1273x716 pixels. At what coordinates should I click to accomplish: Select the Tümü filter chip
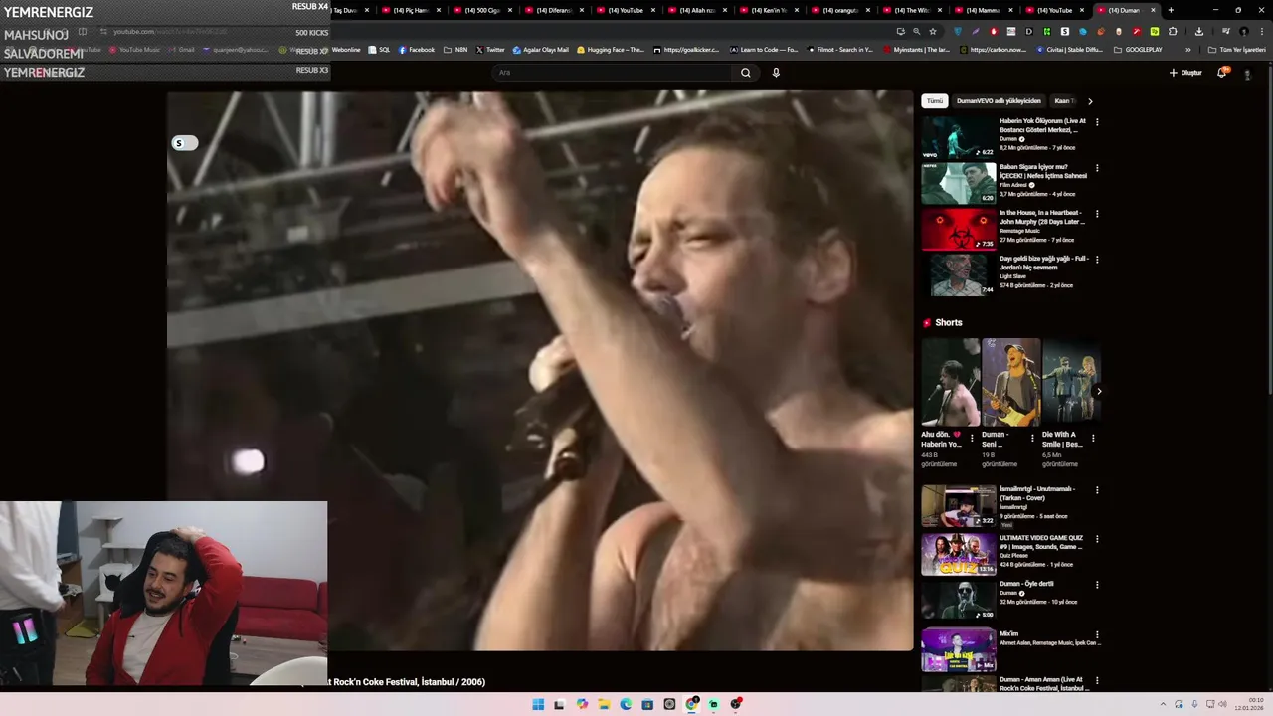934,100
